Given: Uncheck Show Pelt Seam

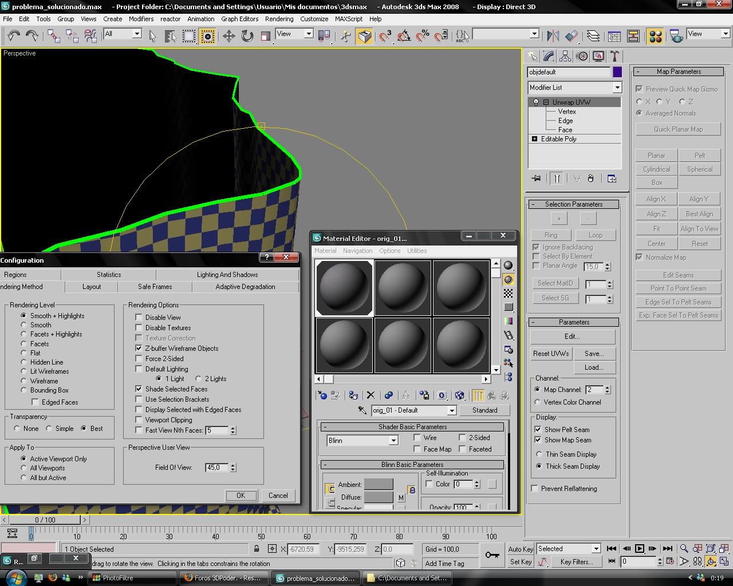Looking at the screenshot, I should (x=538, y=429).
